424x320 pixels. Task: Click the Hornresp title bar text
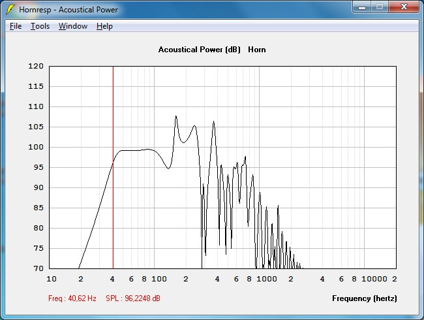68,10
